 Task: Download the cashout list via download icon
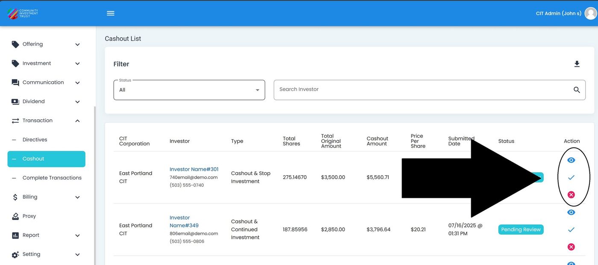pos(577,64)
